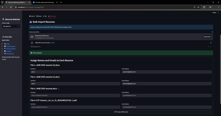221x116 pixels.
Task: Click the Bulk Import Resumes heading
Action: pyautogui.click(x=44, y=22)
